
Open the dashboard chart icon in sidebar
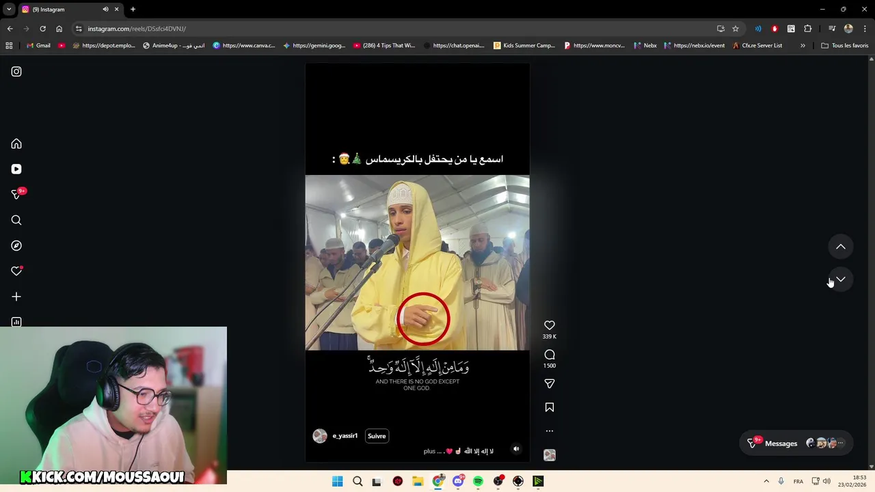16,322
